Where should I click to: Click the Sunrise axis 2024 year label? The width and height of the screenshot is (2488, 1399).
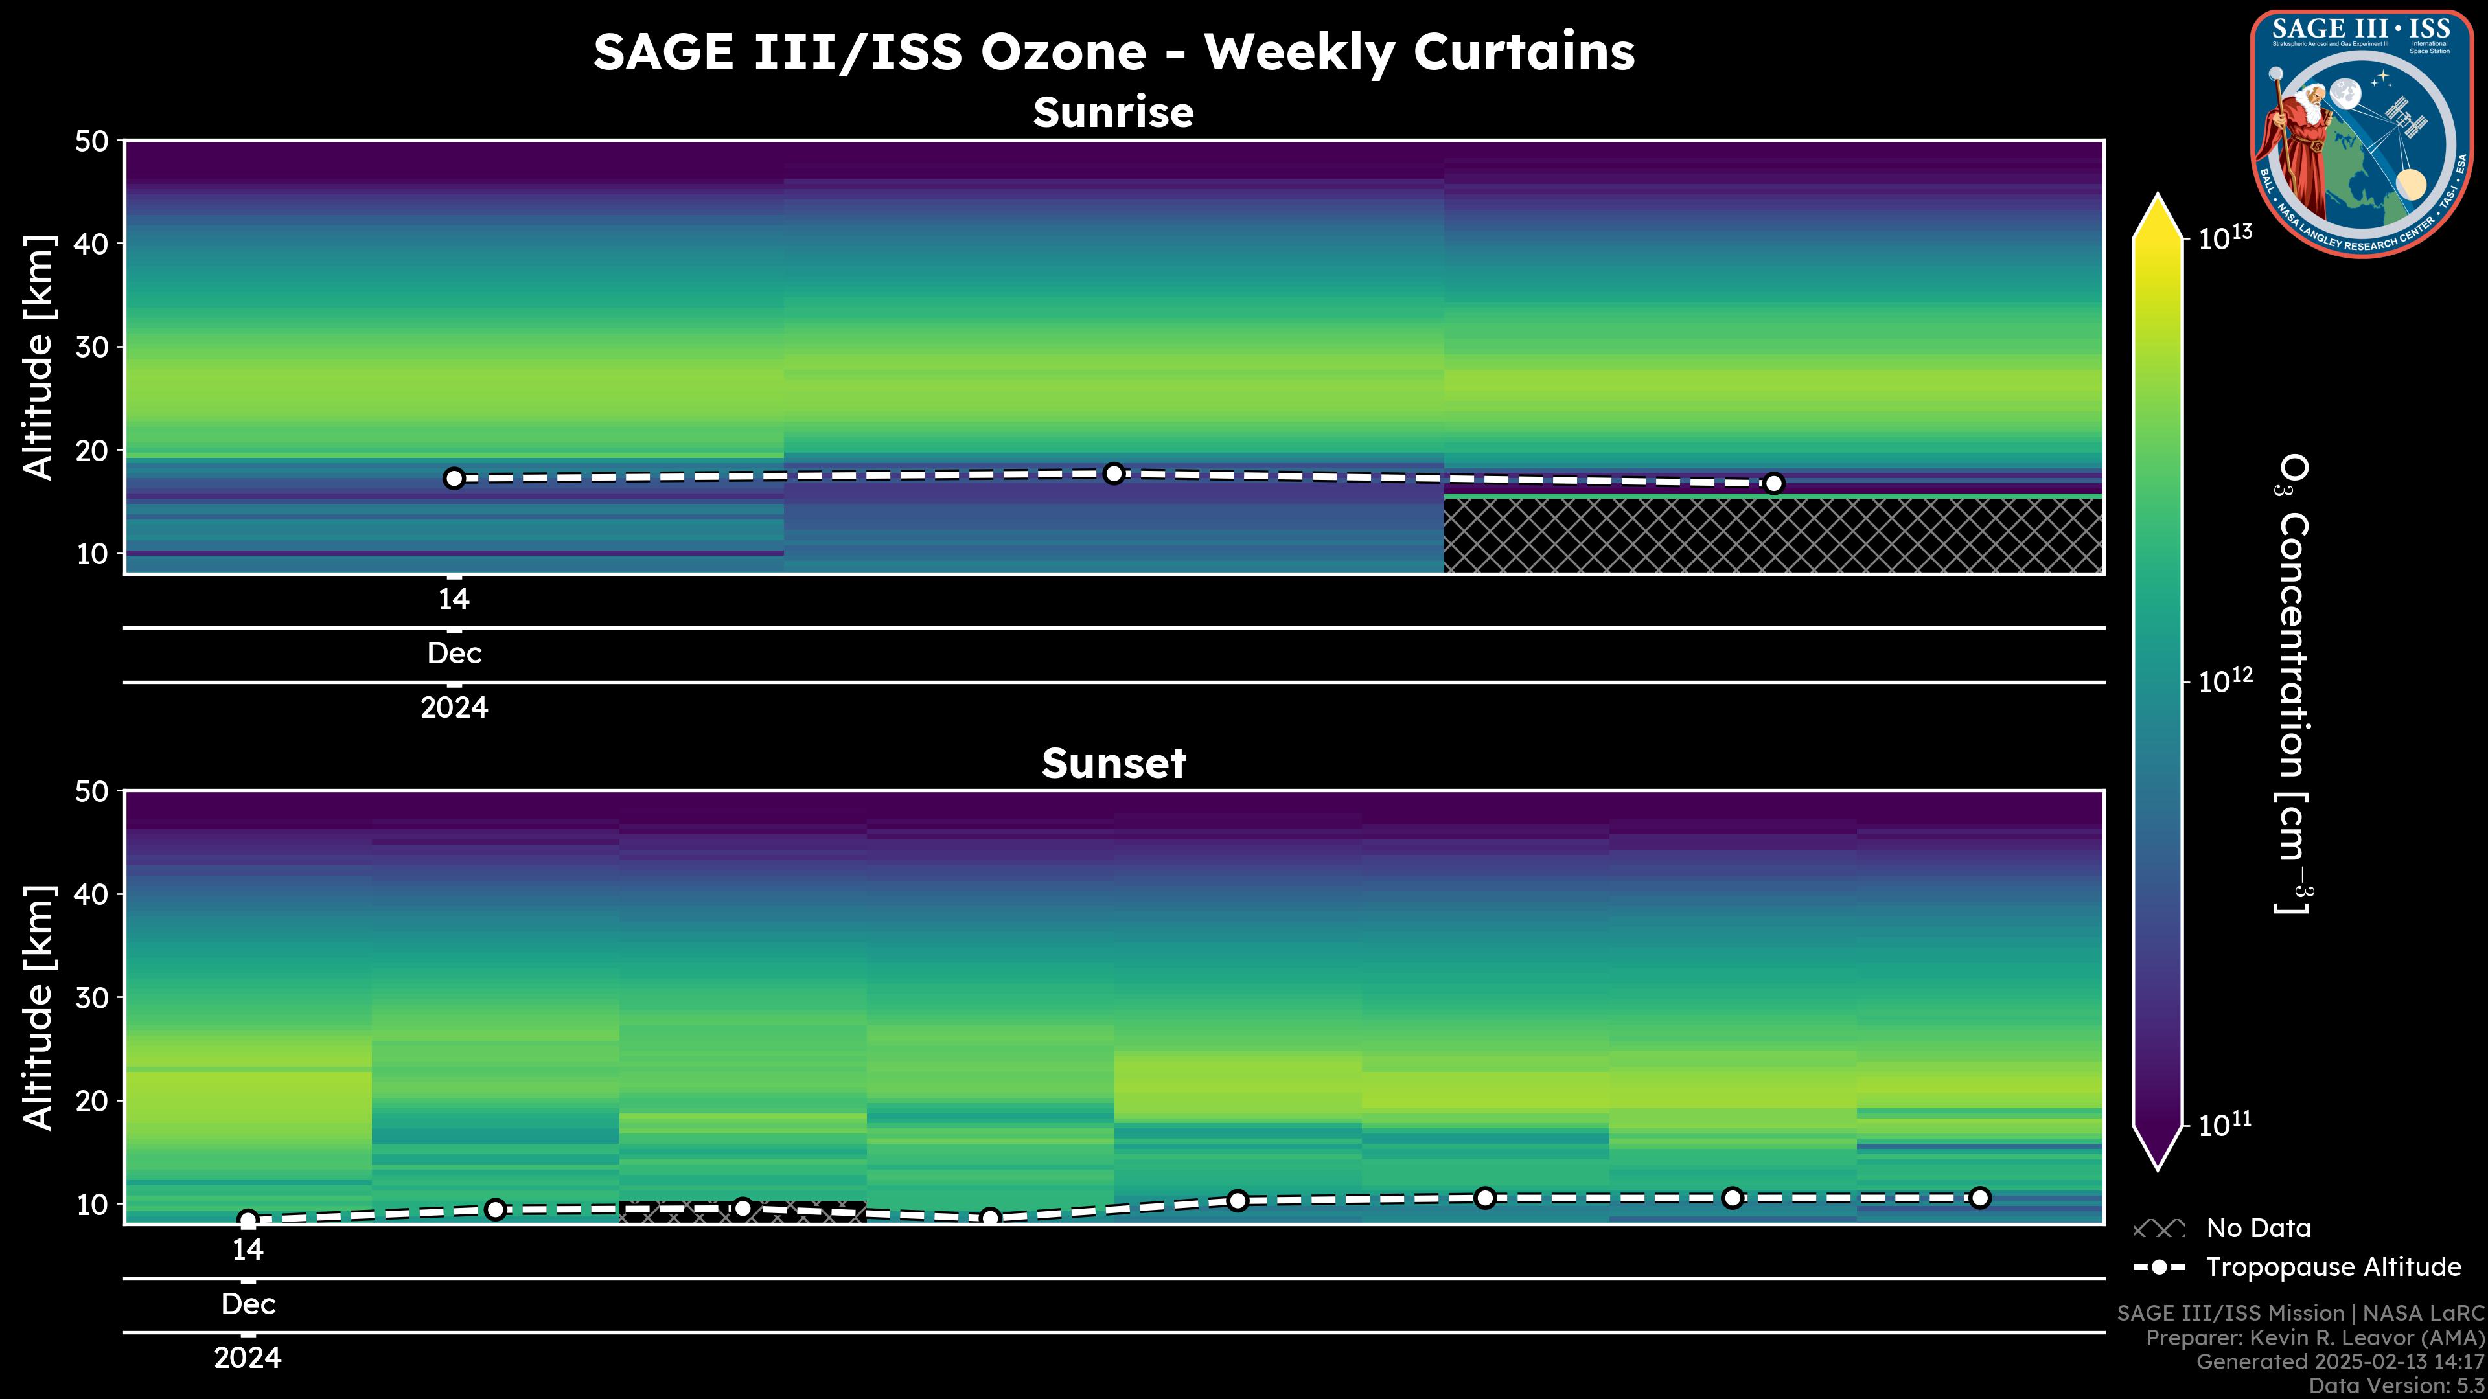454,708
